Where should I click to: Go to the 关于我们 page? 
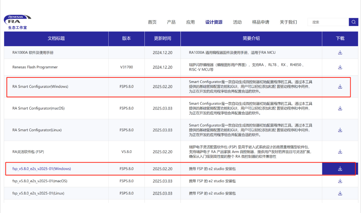coord(288,22)
